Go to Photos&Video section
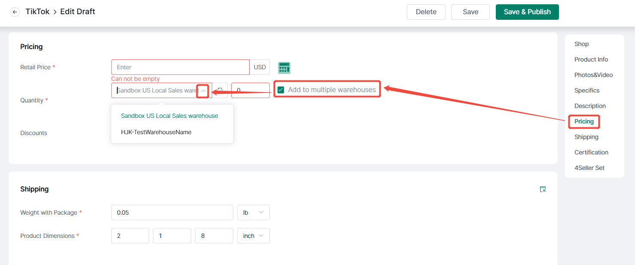The image size is (635, 265). click(x=594, y=75)
